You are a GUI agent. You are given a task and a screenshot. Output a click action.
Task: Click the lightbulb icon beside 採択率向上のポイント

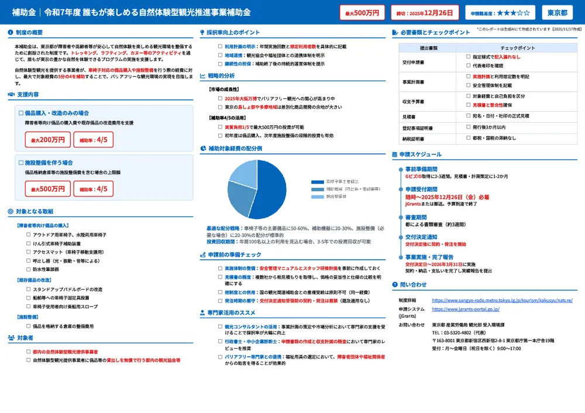click(x=202, y=33)
